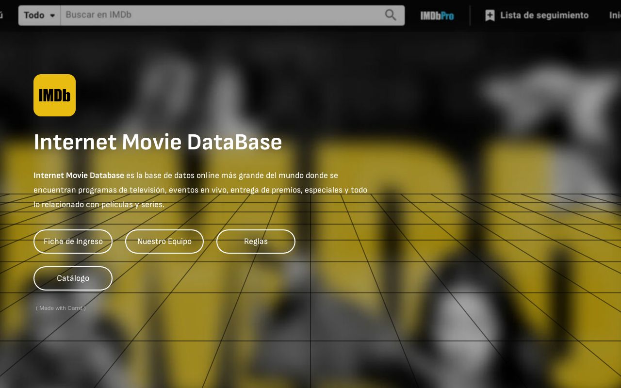Follow the Made with Carrd link
Screen dimensions: 621x388
click(x=61, y=308)
